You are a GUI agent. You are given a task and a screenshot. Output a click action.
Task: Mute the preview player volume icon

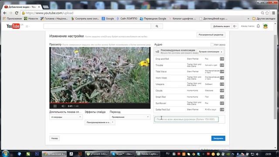pyautogui.click(x=63, y=106)
